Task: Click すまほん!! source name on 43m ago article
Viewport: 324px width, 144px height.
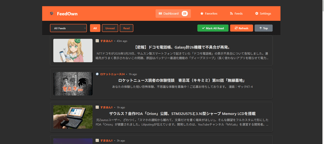Action: pyautogui.click(x=106, y=41)
